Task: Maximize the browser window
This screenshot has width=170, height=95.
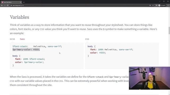Action: click(164, 1)
